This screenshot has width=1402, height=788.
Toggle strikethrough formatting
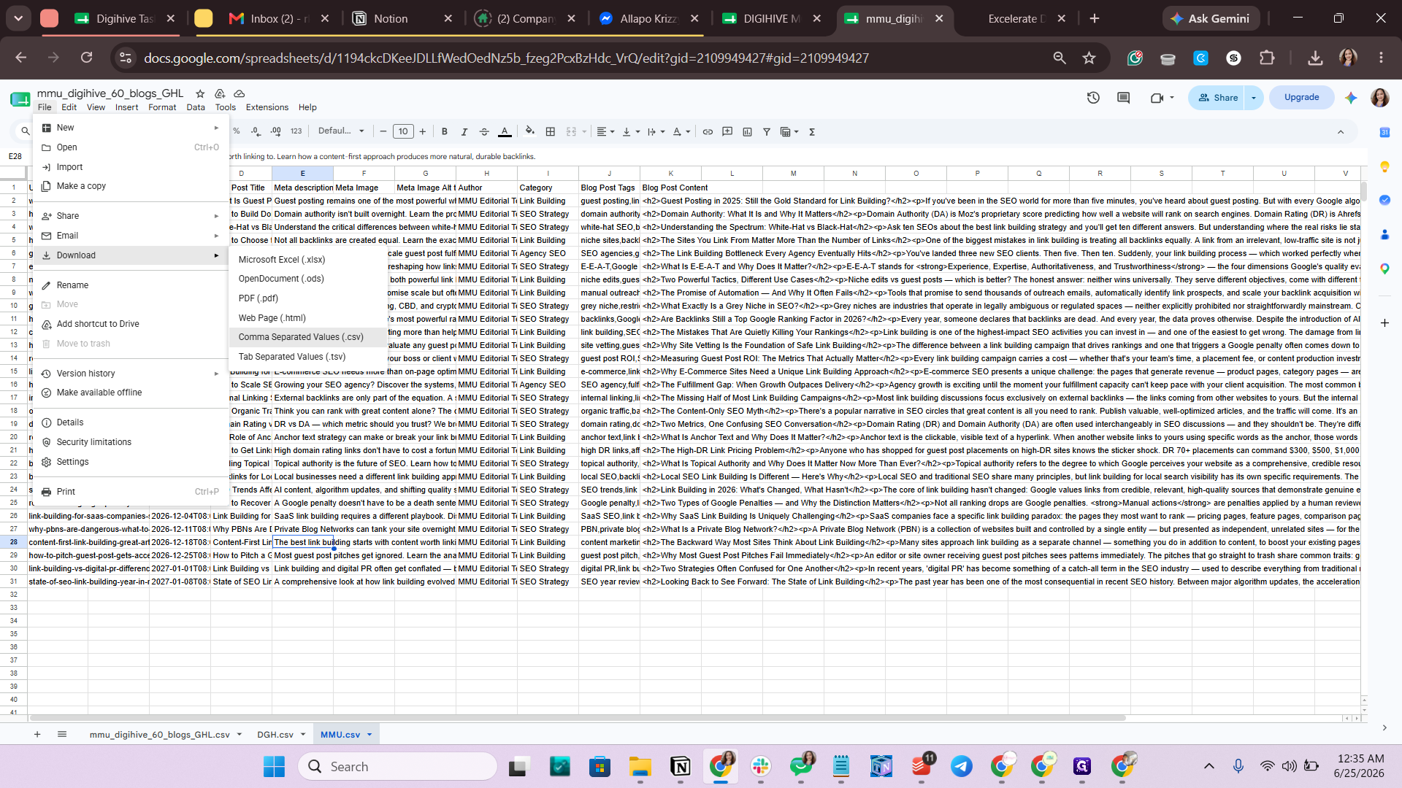coord(484,131)
